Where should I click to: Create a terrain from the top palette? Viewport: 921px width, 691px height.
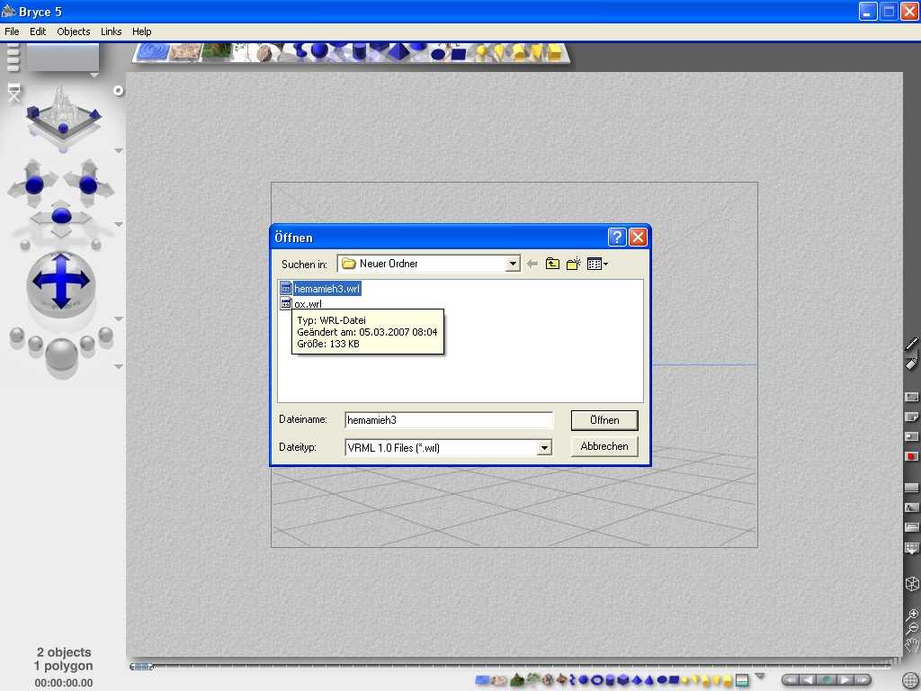coord(216,51)
